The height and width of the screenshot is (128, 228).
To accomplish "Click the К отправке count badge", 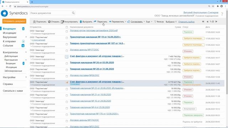I will [x=23, y=41].
